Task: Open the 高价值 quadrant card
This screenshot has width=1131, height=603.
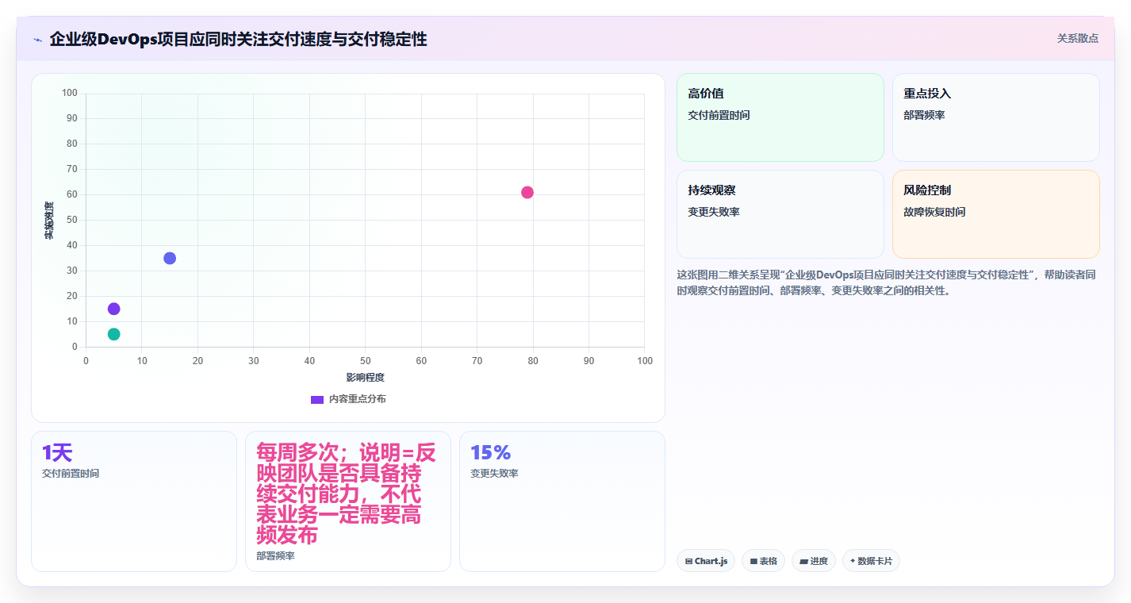Action: [x=780, y=117]
